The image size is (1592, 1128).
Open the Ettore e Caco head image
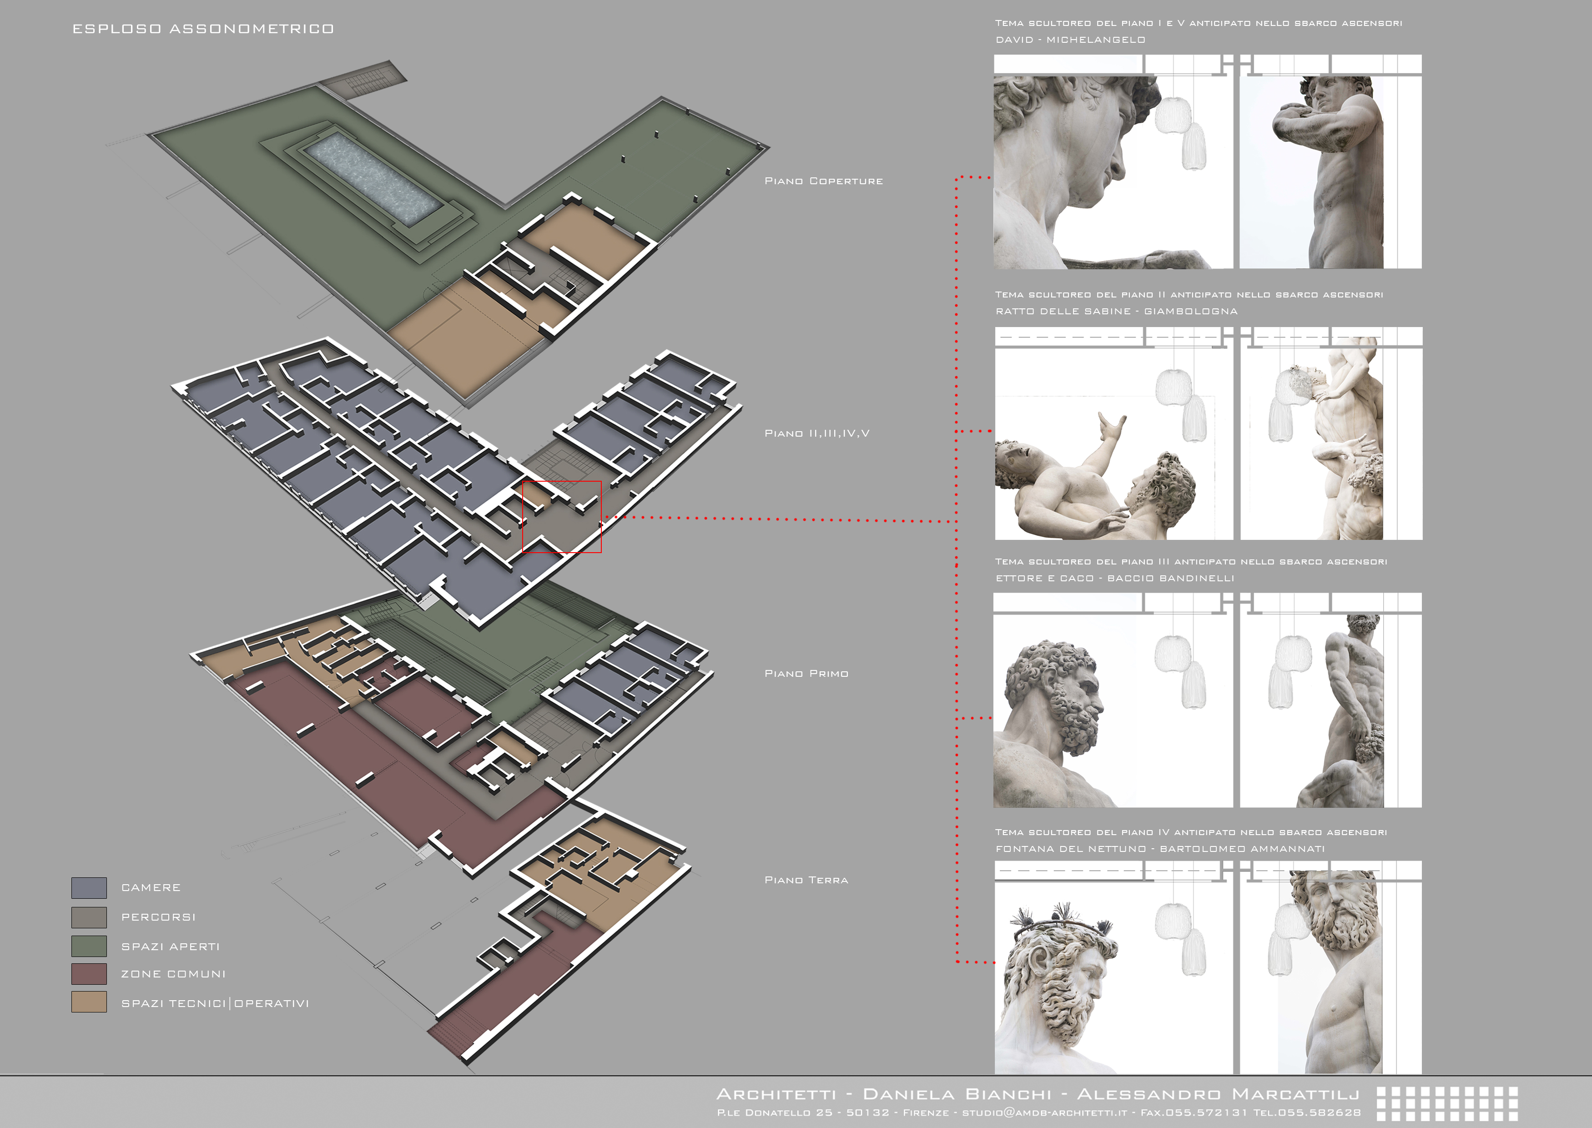pyautogui.click(x=1113, y=700)
